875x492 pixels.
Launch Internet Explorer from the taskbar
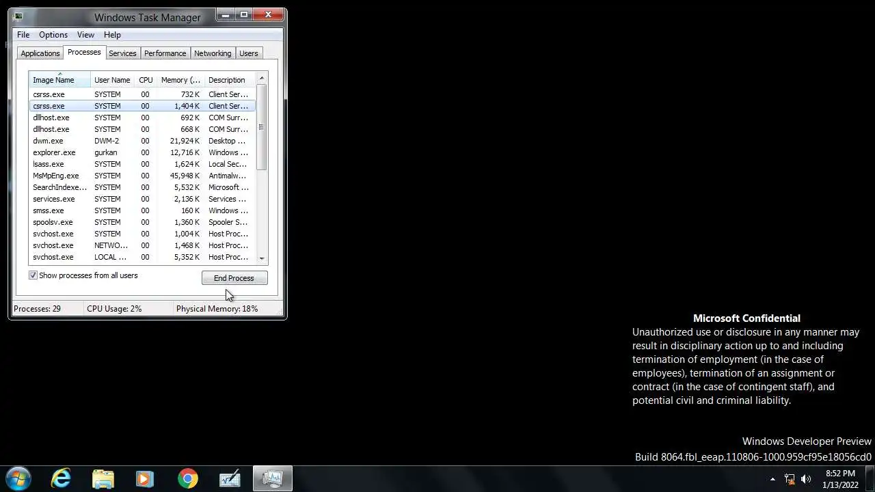click(x=61, y=478)
